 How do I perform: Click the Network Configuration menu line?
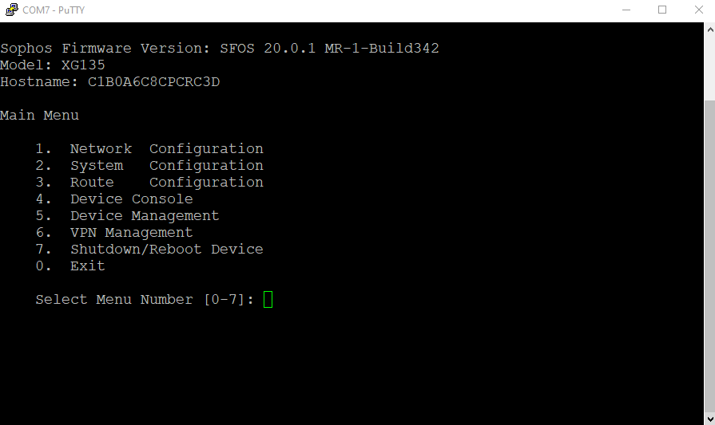[x=166, y=149]
